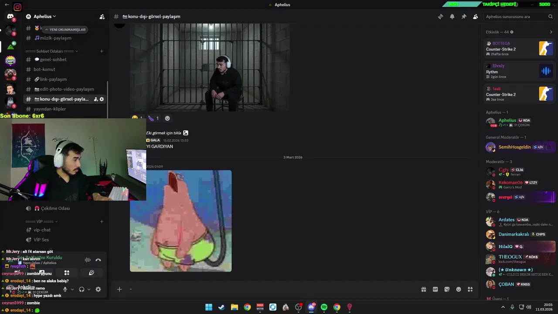Expand the Aphelius server dropdown menu
The image size is (558, 314).
(x=45, y=17)
